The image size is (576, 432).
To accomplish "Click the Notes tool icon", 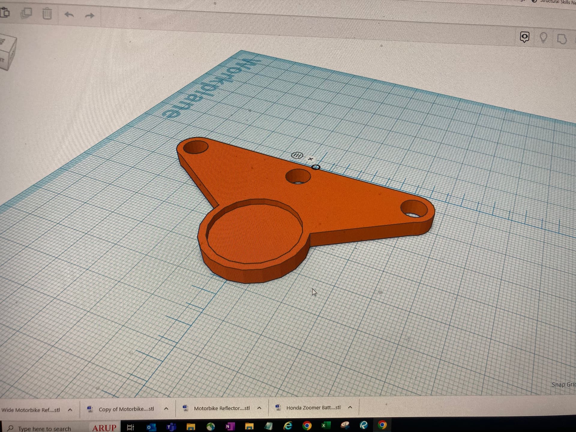I will (524, 37).
